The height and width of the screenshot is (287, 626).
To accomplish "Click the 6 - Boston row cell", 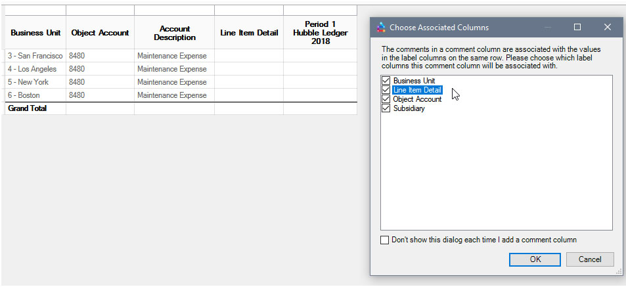I will click(35, 95).
